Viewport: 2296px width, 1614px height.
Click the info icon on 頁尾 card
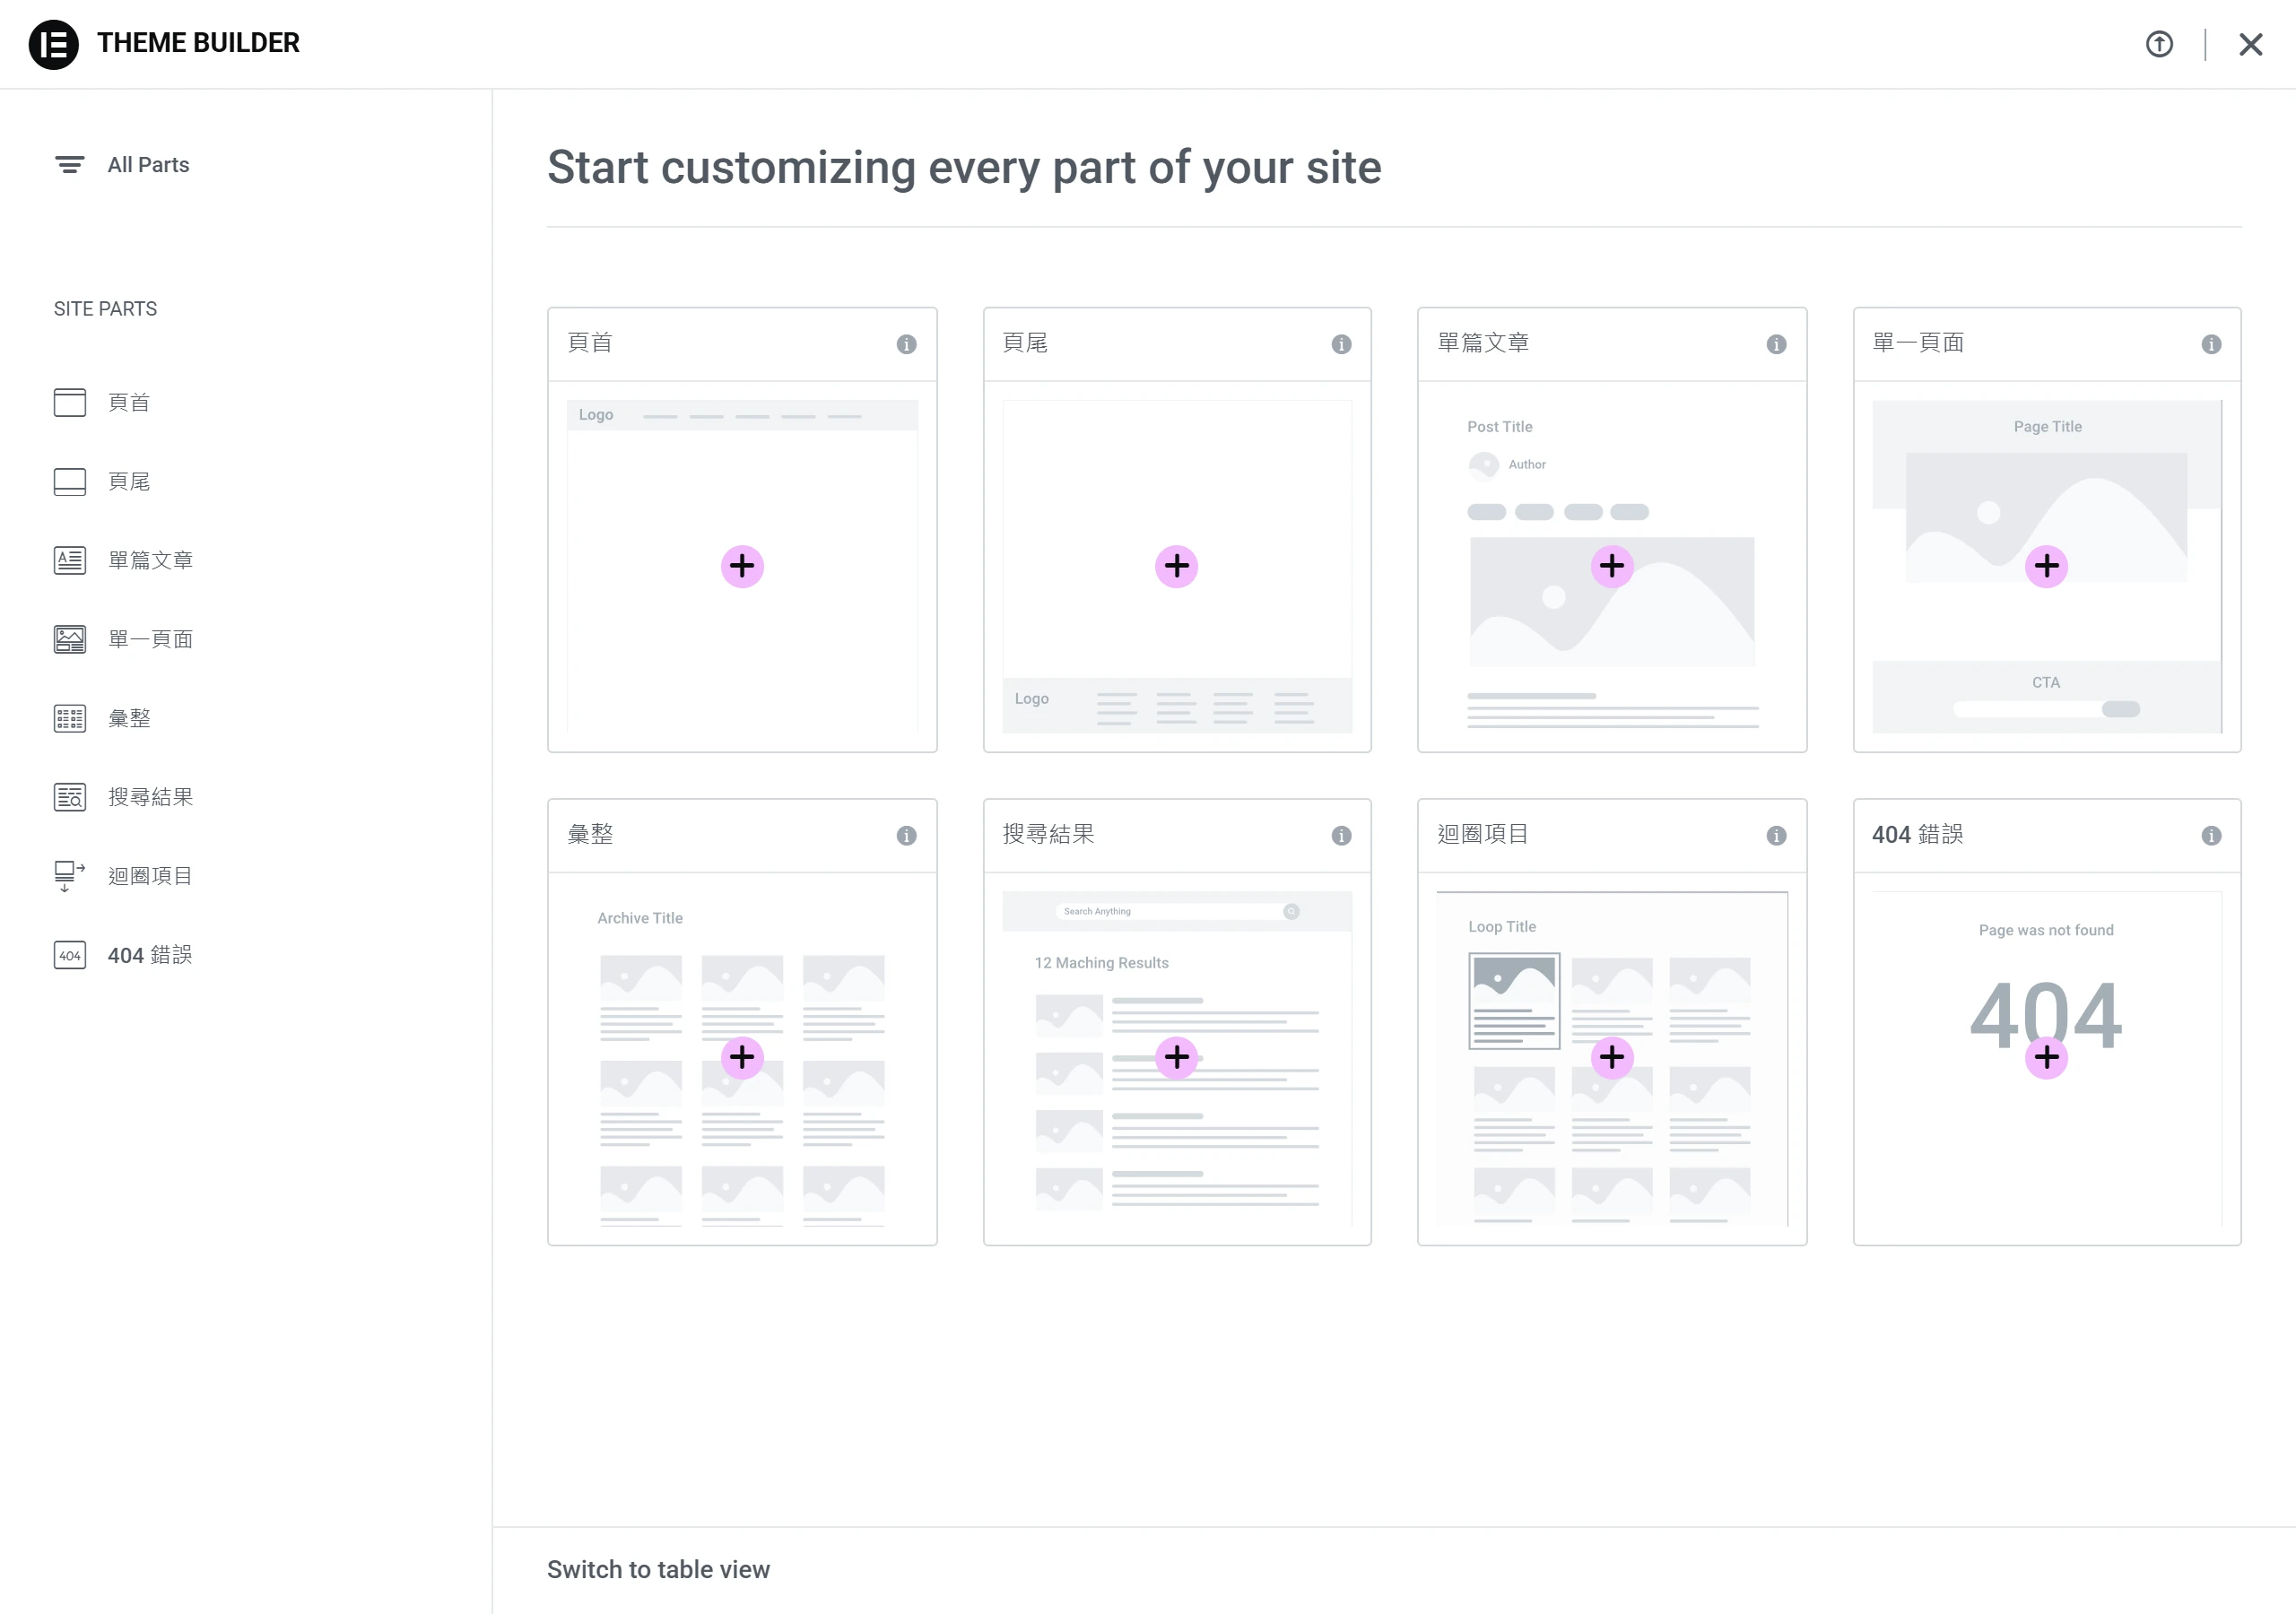1341,344
